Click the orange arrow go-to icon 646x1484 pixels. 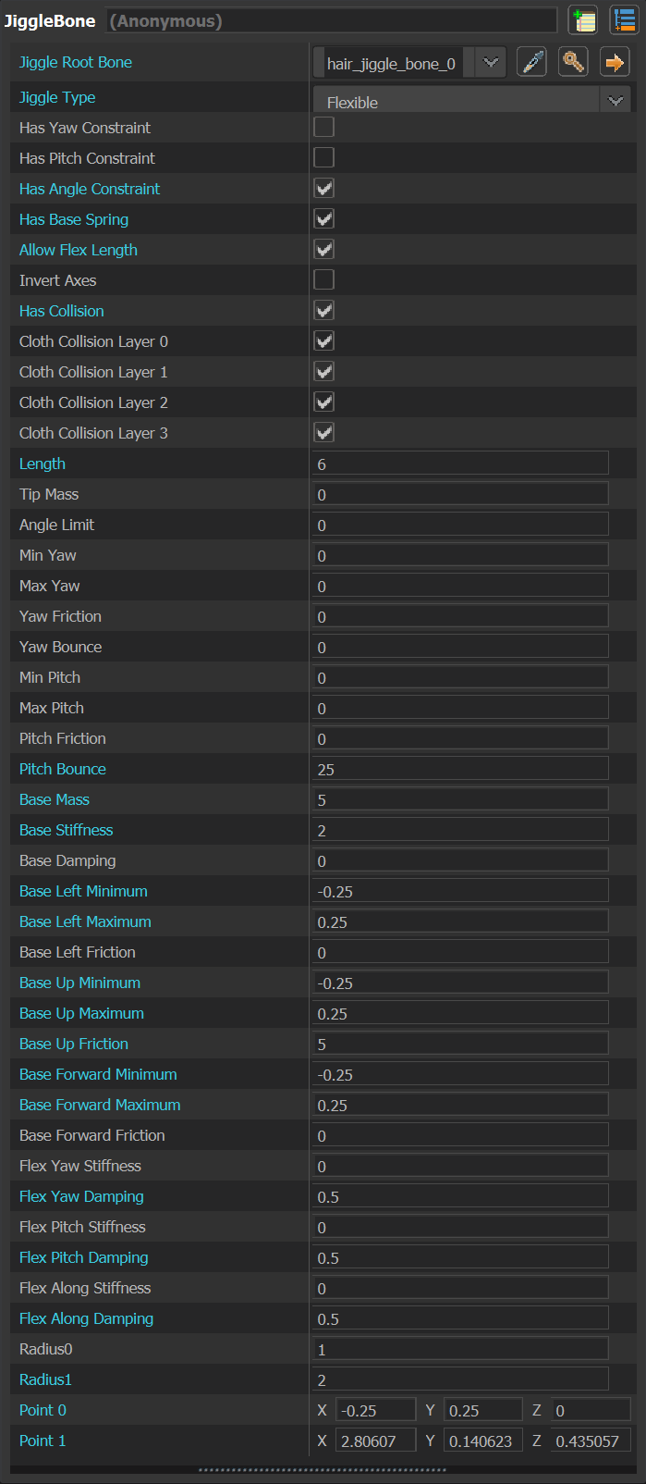615,62
